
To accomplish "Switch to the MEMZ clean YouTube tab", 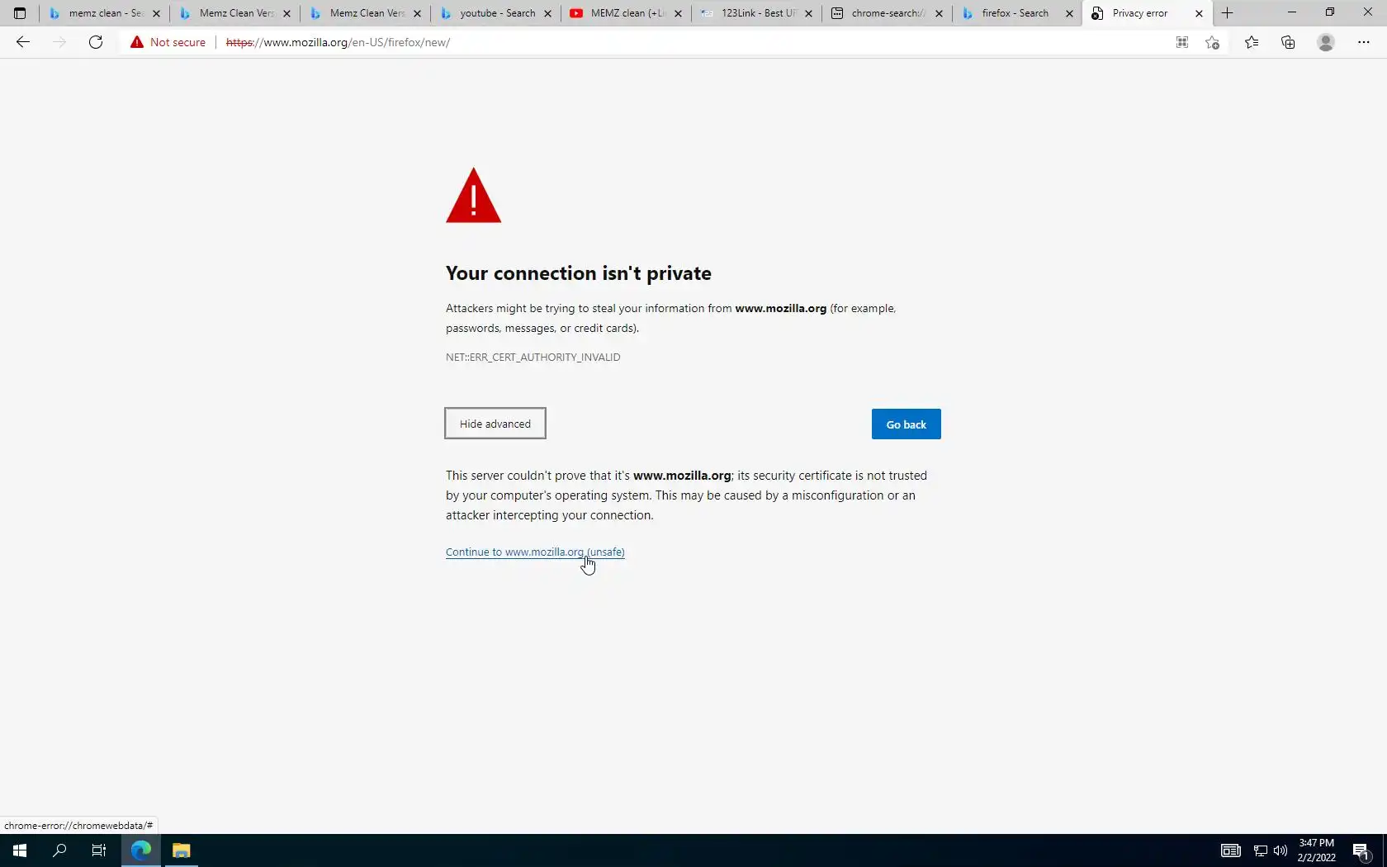I will [627, 13].
